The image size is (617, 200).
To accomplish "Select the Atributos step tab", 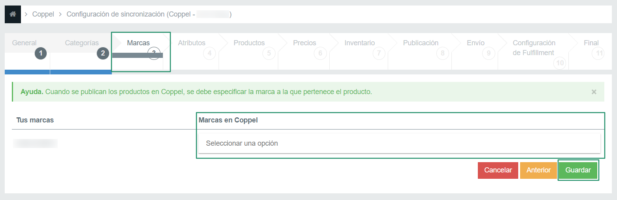I will coord(192,43).
